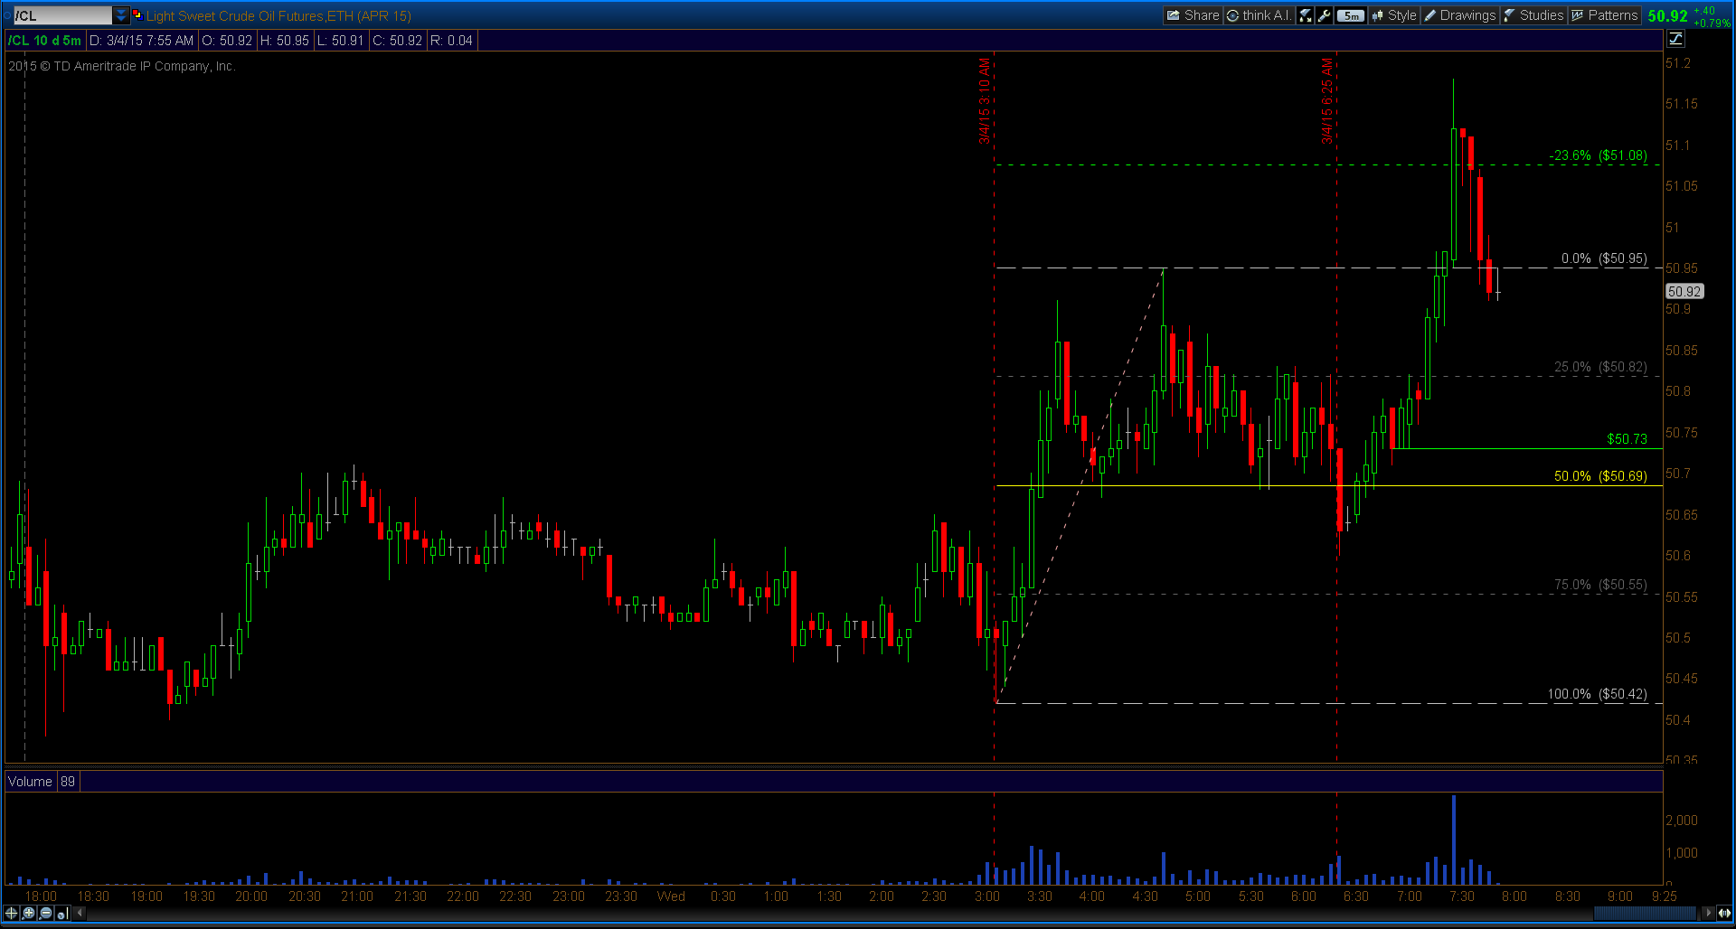
Task: Click the last price 50.92 in header
Action: point(1667,15)
